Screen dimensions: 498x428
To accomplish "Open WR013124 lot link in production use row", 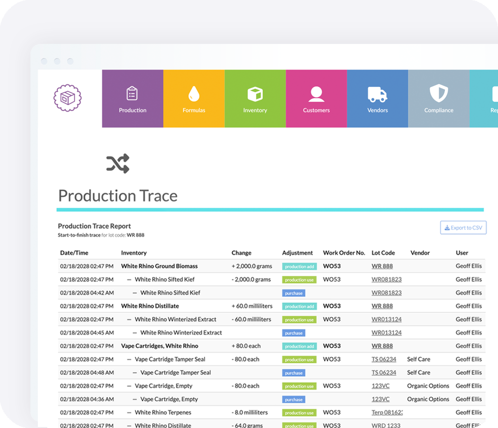I will [x=386, y=319].
